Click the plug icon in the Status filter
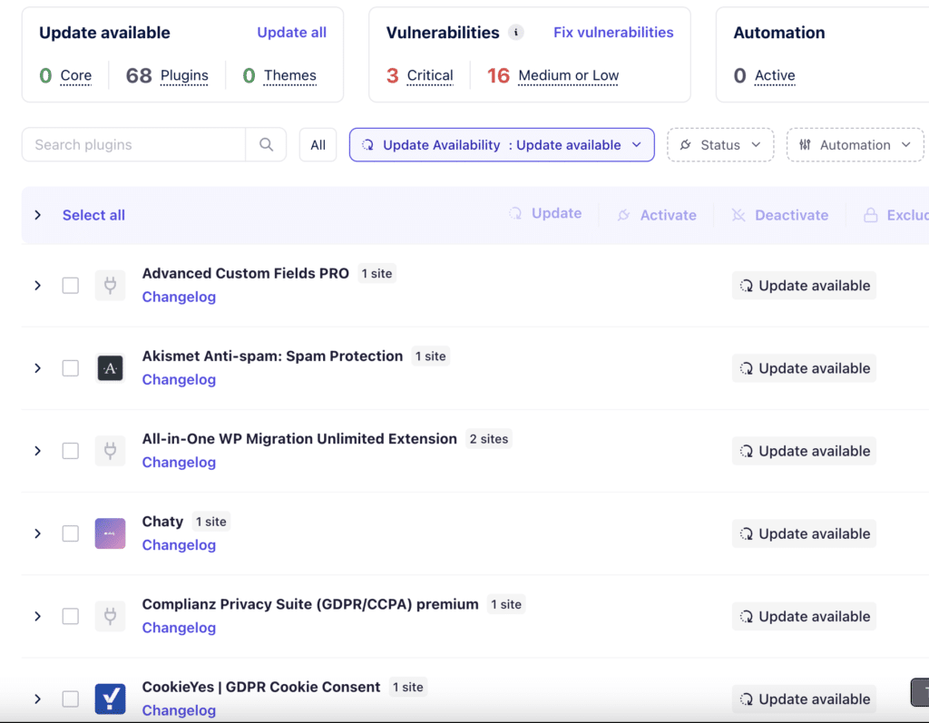The height and width of the screenshot is (723, 929). pyautogui.click(x=686, y=144)
